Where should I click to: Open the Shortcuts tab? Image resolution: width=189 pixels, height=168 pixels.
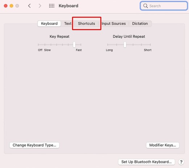click(86, 24)
